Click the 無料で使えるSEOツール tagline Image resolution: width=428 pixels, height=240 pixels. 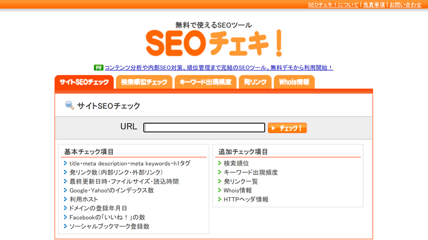coord(213,25)
